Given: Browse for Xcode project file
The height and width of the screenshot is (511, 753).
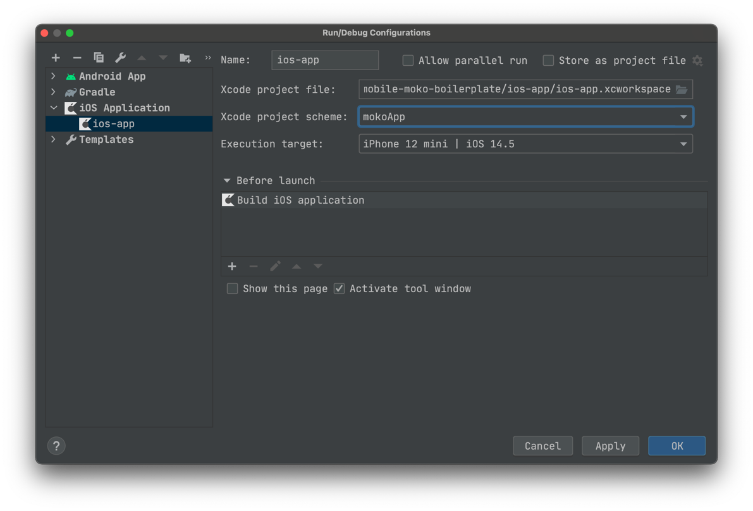Looking at the screenshot, I should 682,89.
